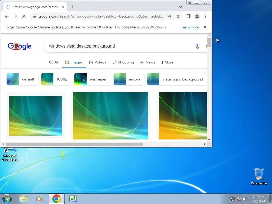Open the C# application in the taskbar
This screenshot has width=272, height=204.
click(x=73, y=199)
